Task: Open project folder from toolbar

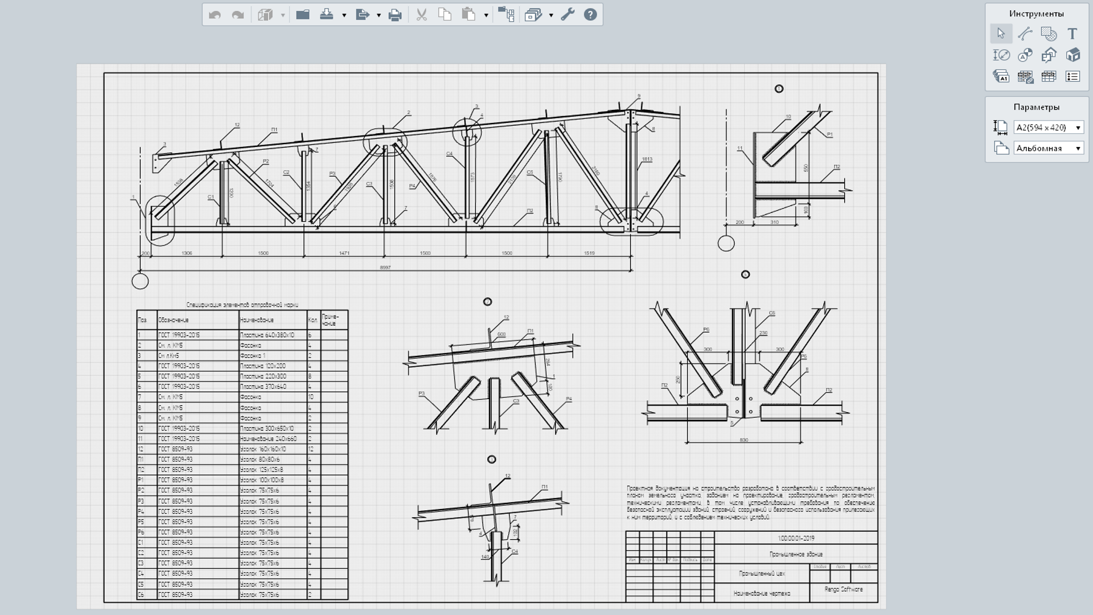Action: [x=303, y=15]
